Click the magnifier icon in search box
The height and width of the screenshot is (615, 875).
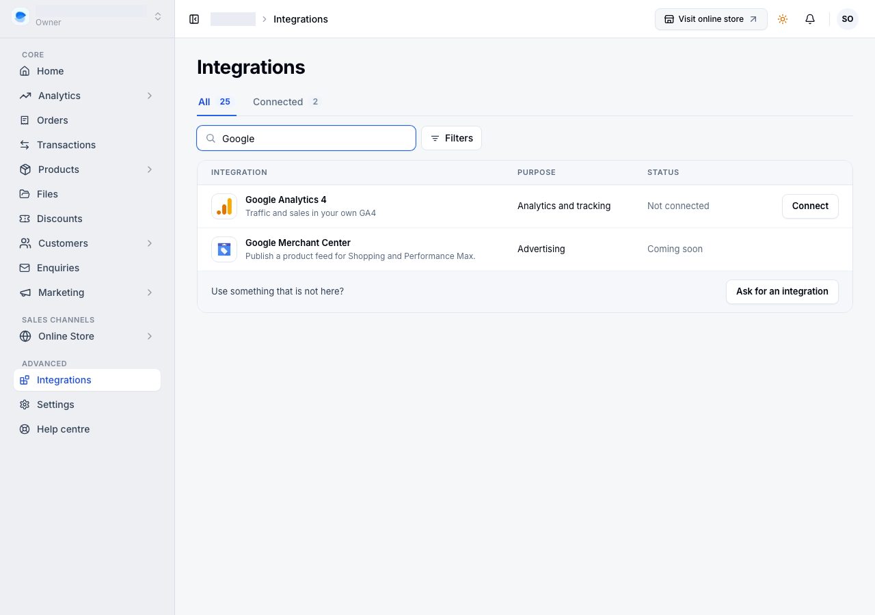point(211,138)
